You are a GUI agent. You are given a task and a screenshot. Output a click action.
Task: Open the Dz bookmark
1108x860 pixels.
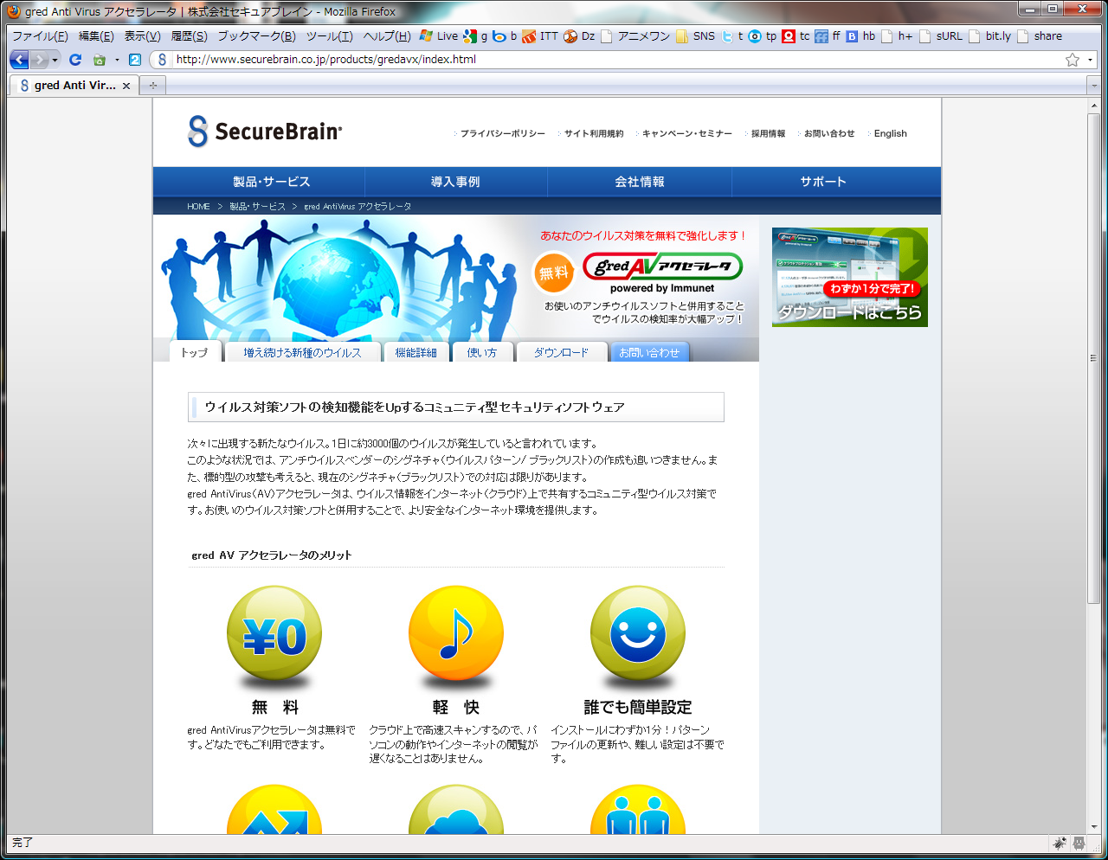tap(579, 36)
